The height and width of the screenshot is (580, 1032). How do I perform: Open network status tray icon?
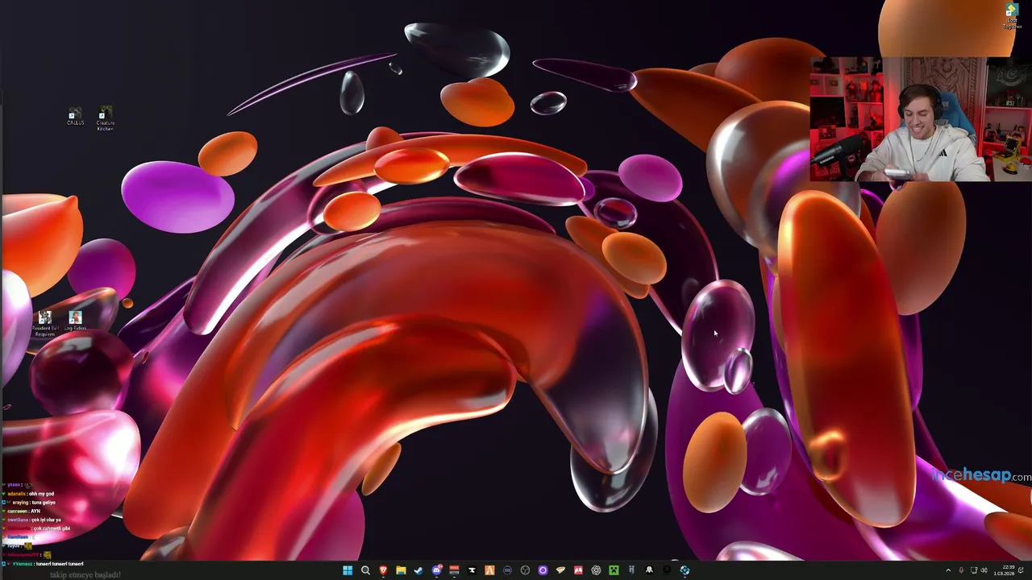click(974, 570)
